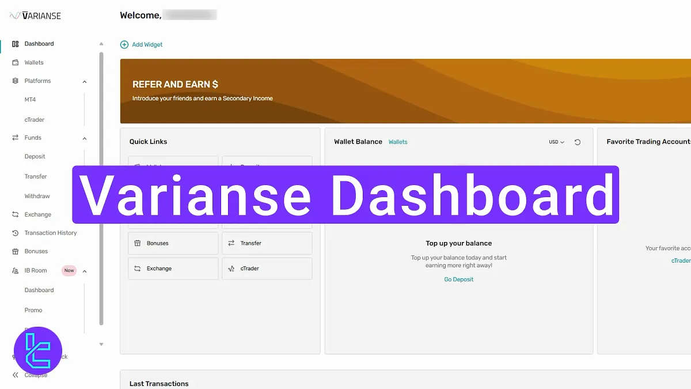Viewport: 691px width, 389px height.
Task: Open Promo under IB Room
Action: pos(33,310)
